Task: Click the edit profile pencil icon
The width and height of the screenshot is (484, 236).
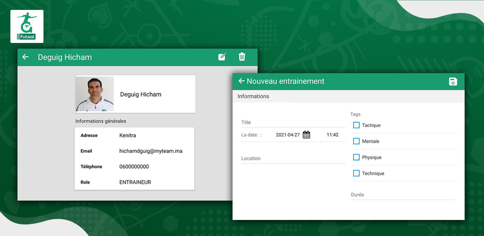Action: (222, 57)
